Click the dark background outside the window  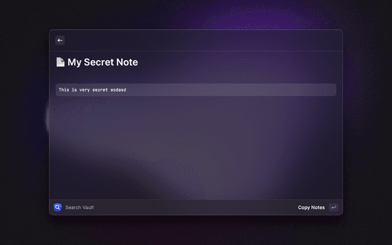click(x=24, y=125)
